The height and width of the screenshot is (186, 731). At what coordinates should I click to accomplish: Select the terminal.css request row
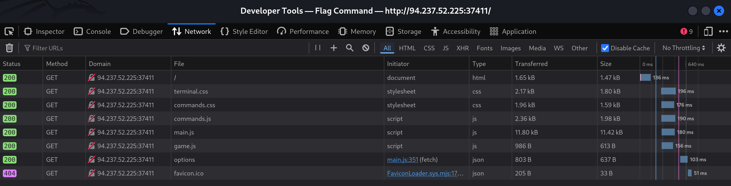pyautogui.click(x=365, y=91)
